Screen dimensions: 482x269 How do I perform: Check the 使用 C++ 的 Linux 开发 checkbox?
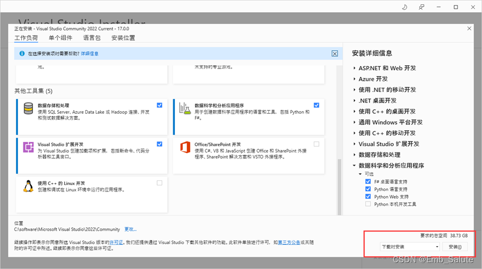[x=159, y=183]
